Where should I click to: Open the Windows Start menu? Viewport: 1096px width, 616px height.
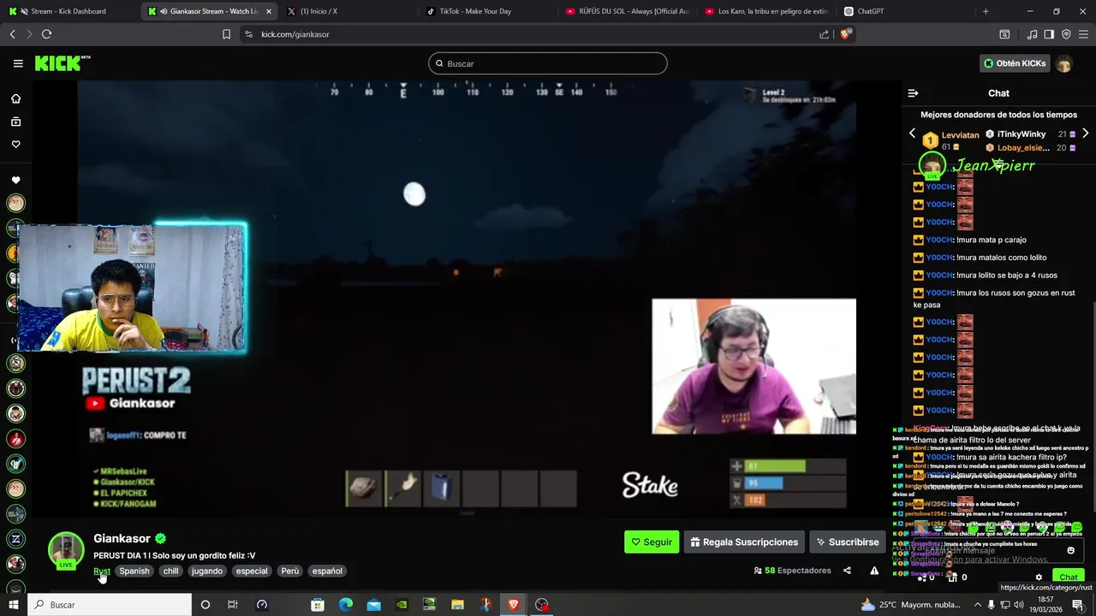pos(13,605)
